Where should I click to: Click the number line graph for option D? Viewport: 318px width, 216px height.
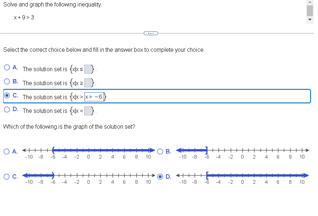(241, 175)
